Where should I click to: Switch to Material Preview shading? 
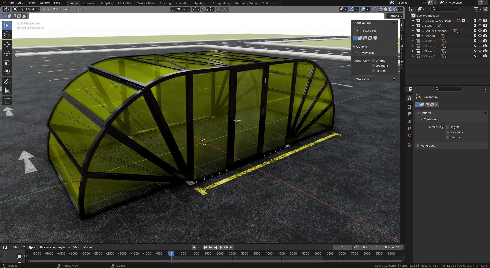pos(390,9)
